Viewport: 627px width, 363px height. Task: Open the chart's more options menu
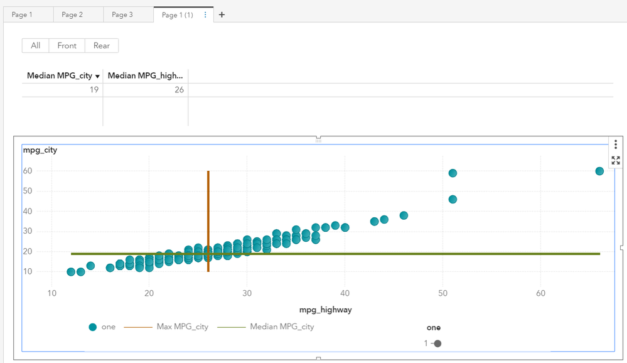click(616, 144)
